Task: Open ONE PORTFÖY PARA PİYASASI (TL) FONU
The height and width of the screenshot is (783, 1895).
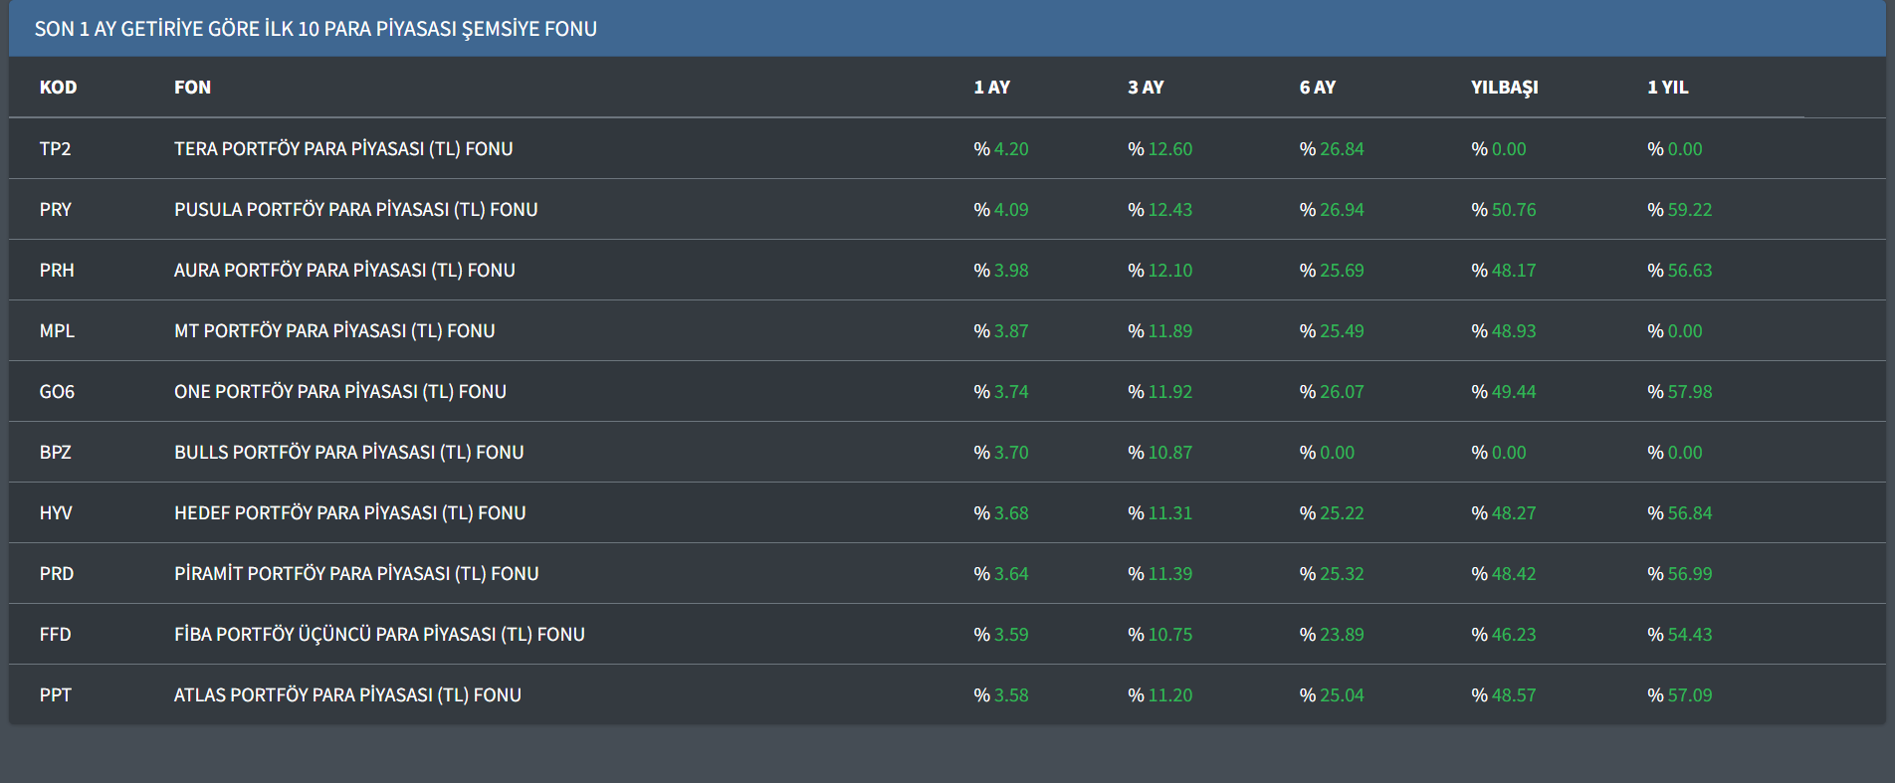Action: click(340, 392)
